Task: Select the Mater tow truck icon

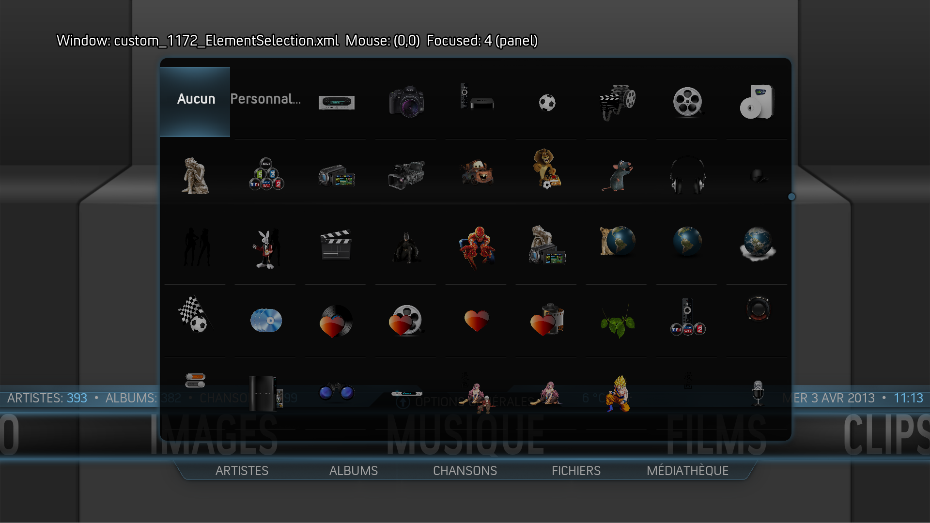Action: tap(477, 172)
